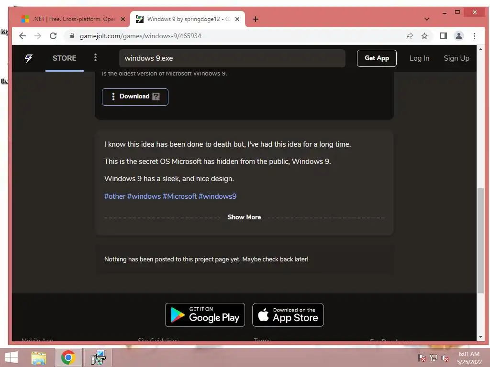
Task: Expand description with Show More
Action: (244, 217)
